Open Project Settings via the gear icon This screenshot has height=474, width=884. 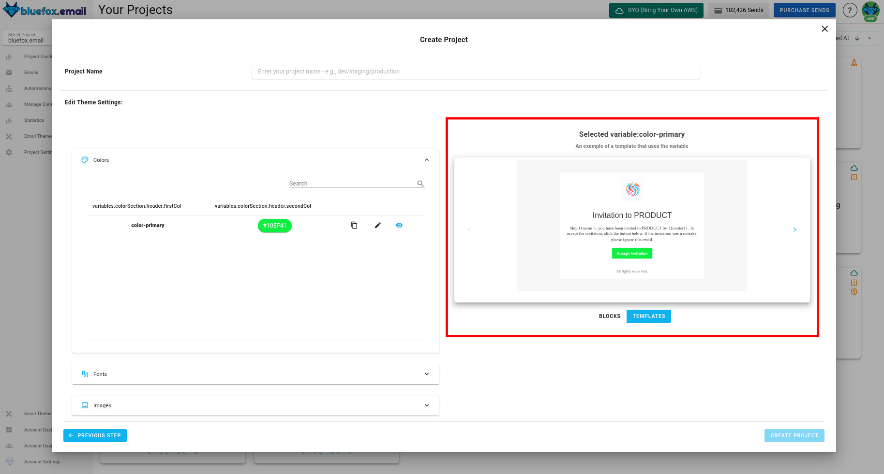[x=9, y=152]
